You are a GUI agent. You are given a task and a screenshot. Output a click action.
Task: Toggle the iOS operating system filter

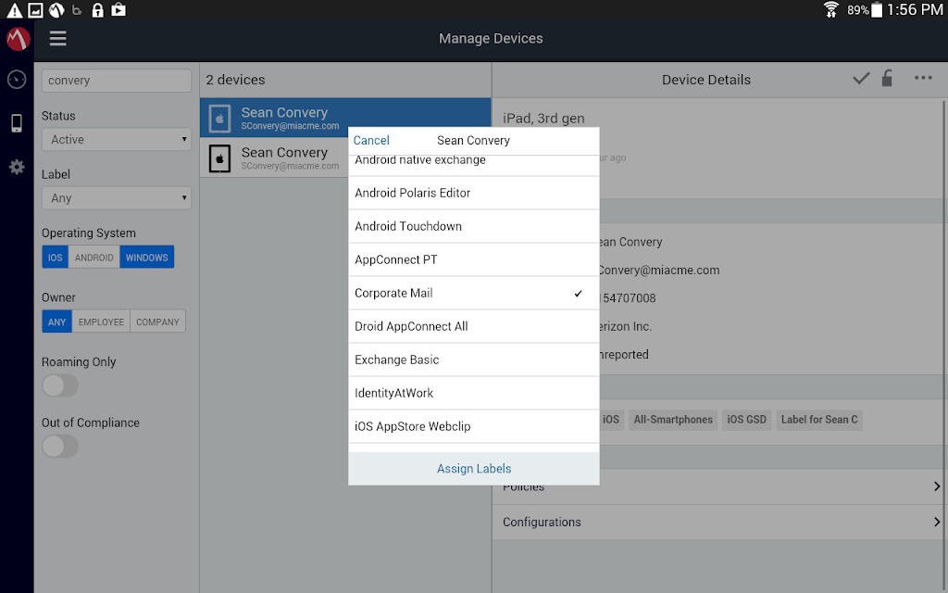[55, 258]
